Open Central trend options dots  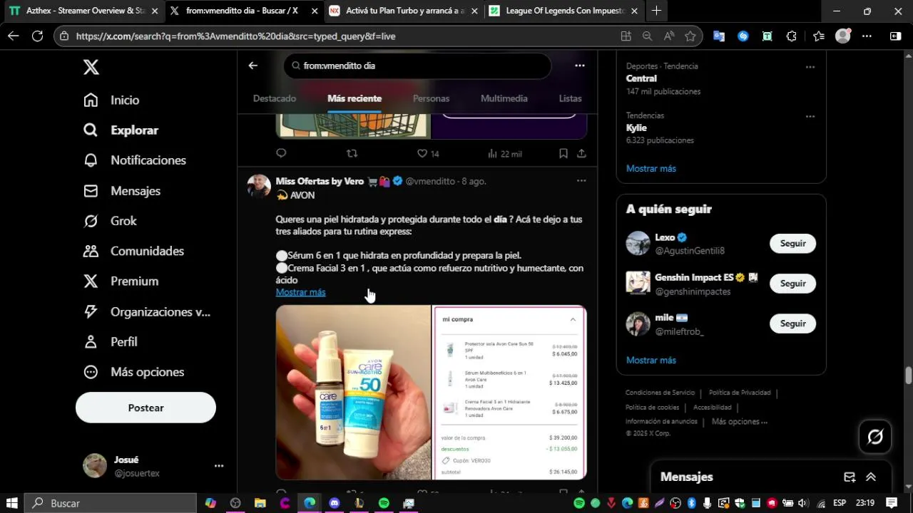[810, 67]
